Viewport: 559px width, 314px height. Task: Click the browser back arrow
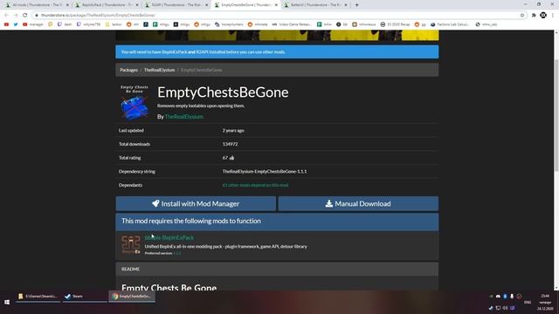click(6, 16)
